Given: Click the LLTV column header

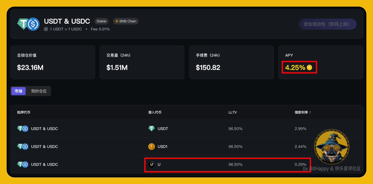Looking at the screenshot, I should pyautogui.click(x=233, y=112).
